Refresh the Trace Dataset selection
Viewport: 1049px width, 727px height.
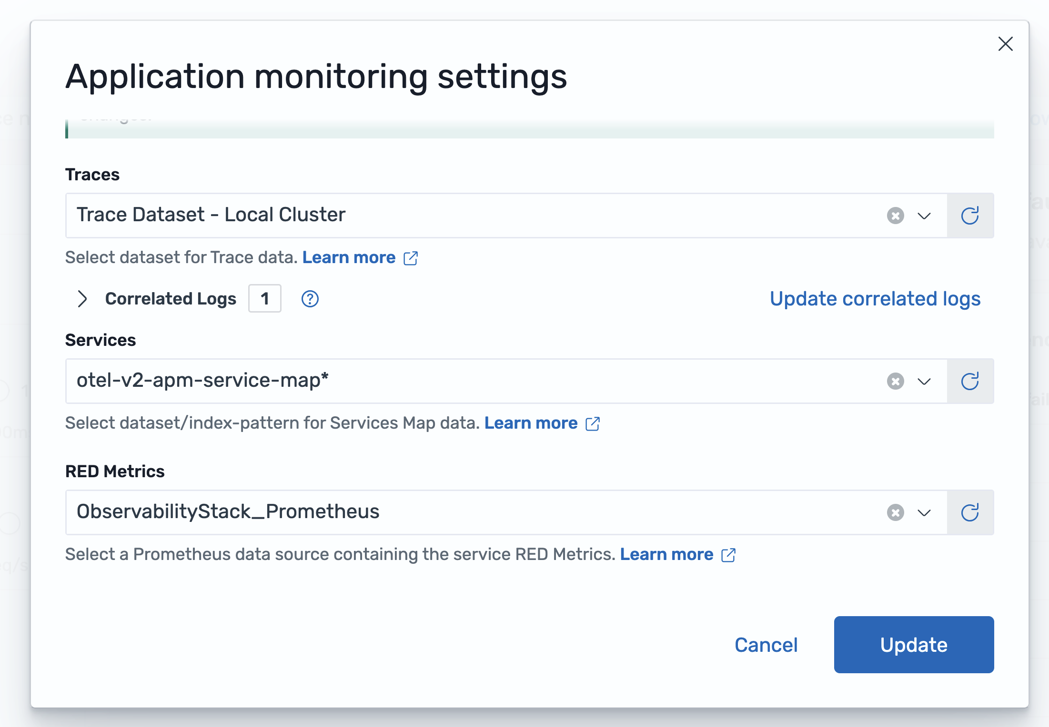pos(970,216)
